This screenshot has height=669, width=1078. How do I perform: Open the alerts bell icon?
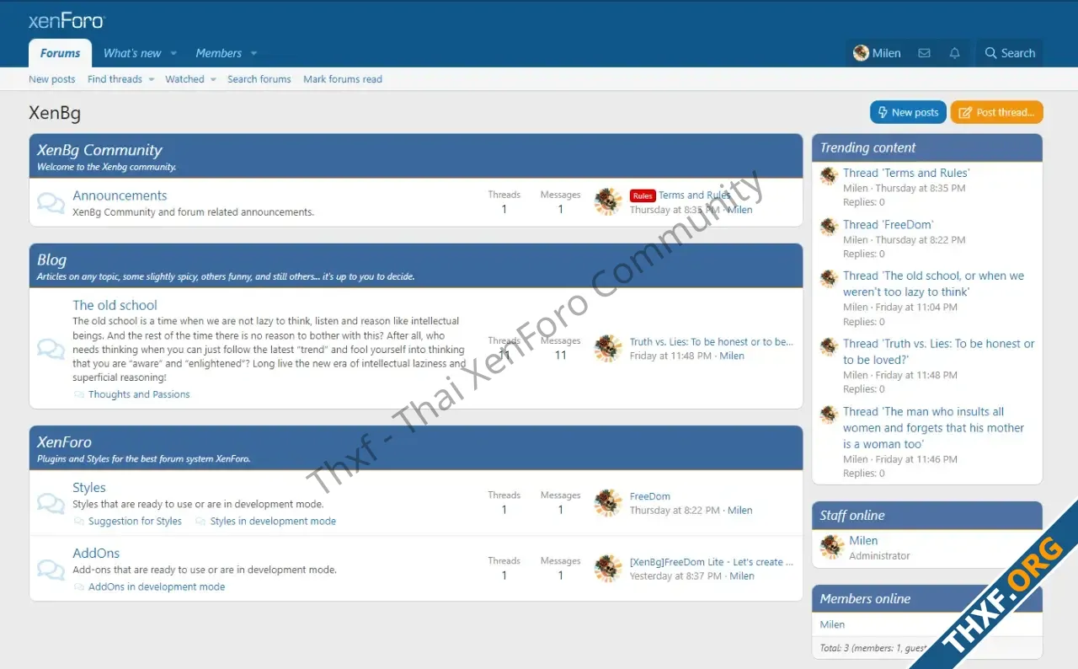954,53
